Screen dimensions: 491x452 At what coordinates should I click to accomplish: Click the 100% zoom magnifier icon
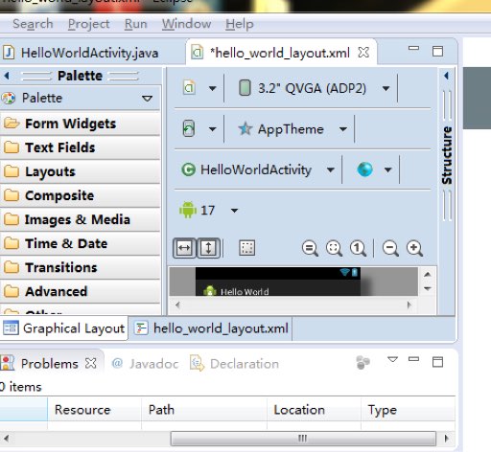358,248
